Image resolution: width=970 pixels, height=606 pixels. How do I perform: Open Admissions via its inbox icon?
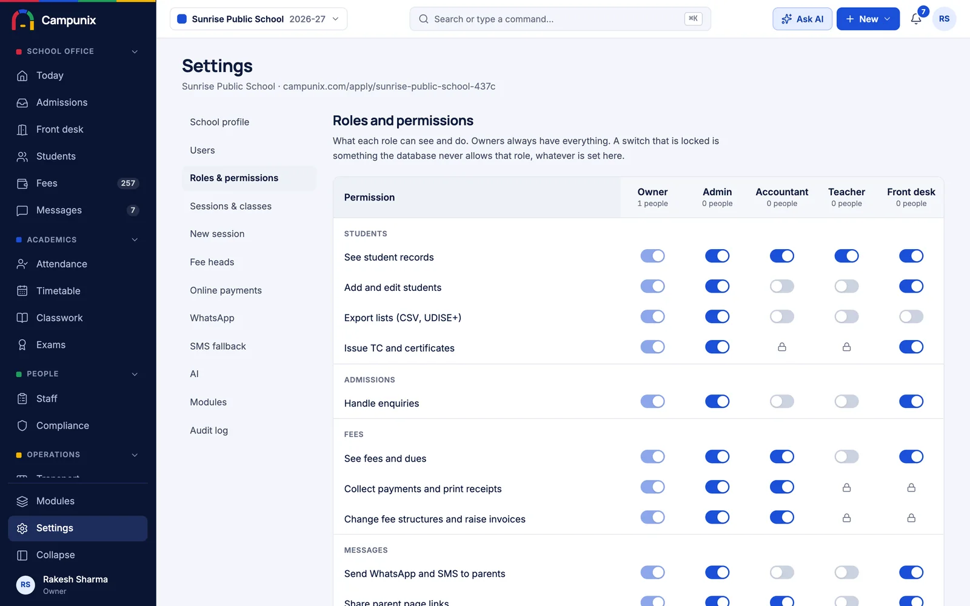22,102
